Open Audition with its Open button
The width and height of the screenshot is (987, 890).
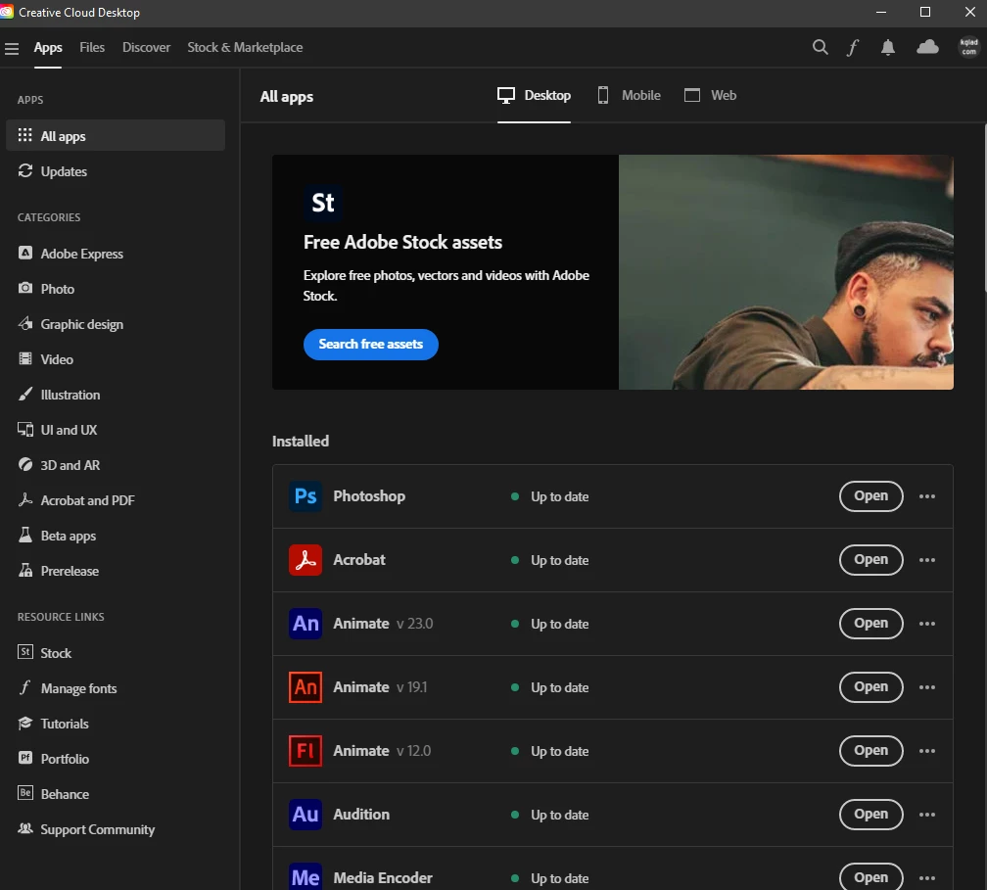point(870,814)
